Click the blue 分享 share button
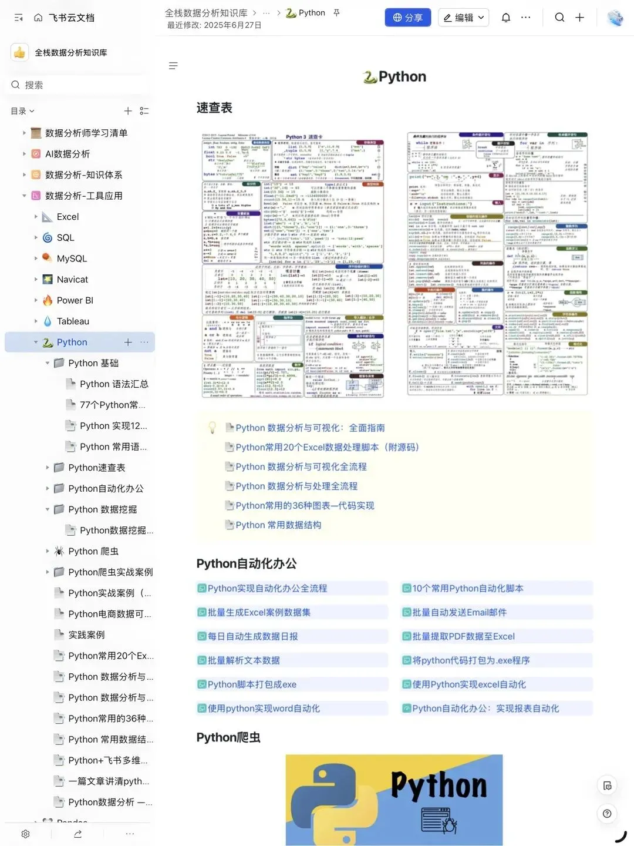Image resolution: width=634 pixels, height=846 pixels. coord(408,18)
